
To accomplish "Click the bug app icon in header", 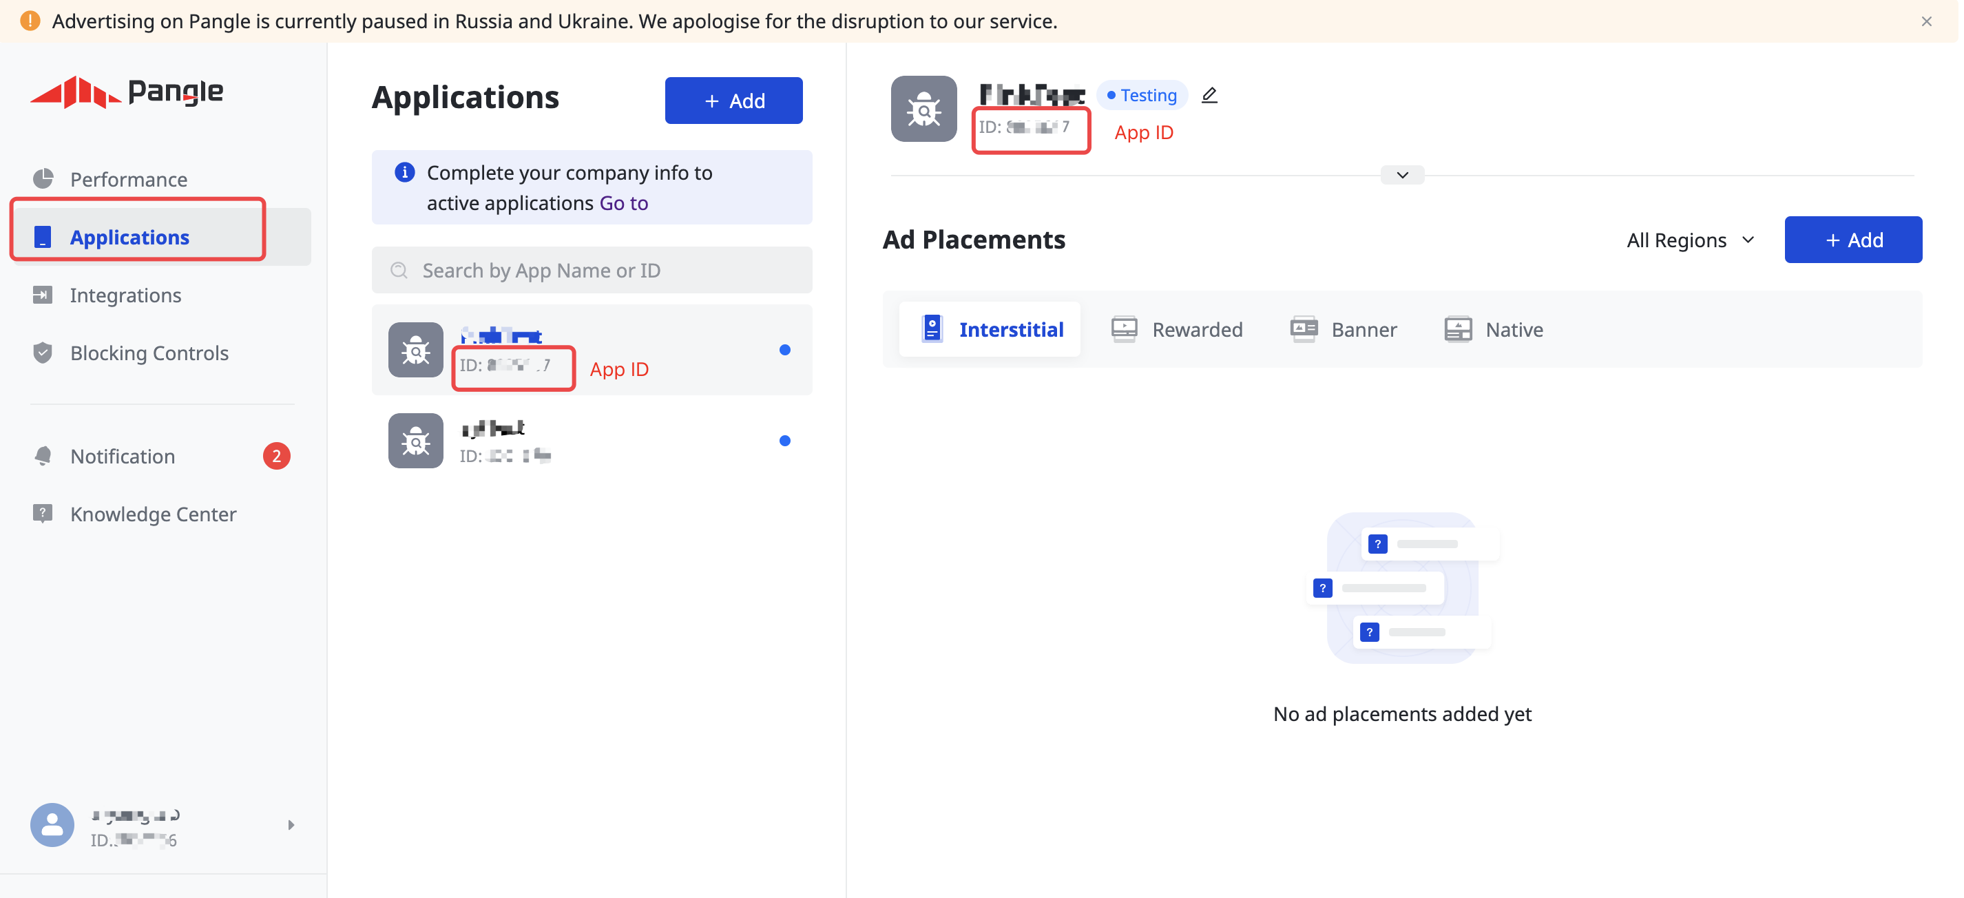I will 923,109.
